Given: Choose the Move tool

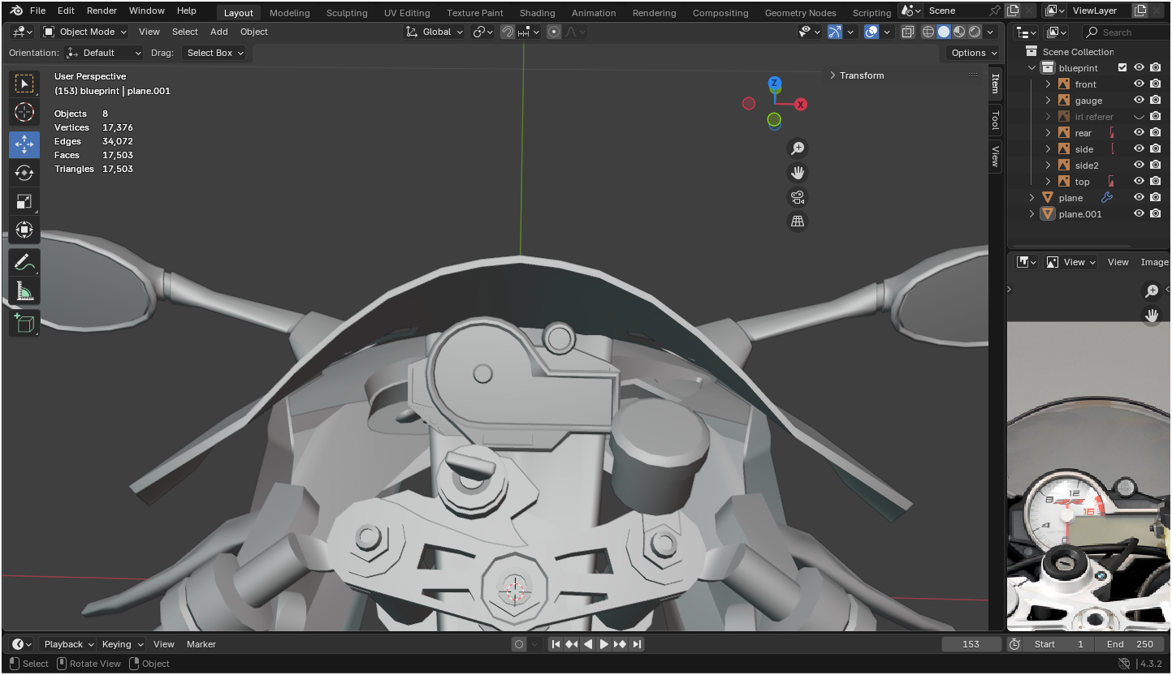Looking at the screenshot, I should (24, 144).
